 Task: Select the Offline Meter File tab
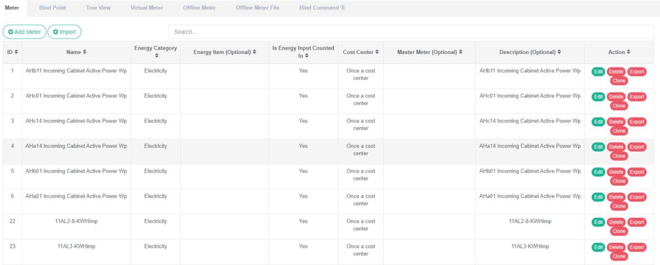257,8
